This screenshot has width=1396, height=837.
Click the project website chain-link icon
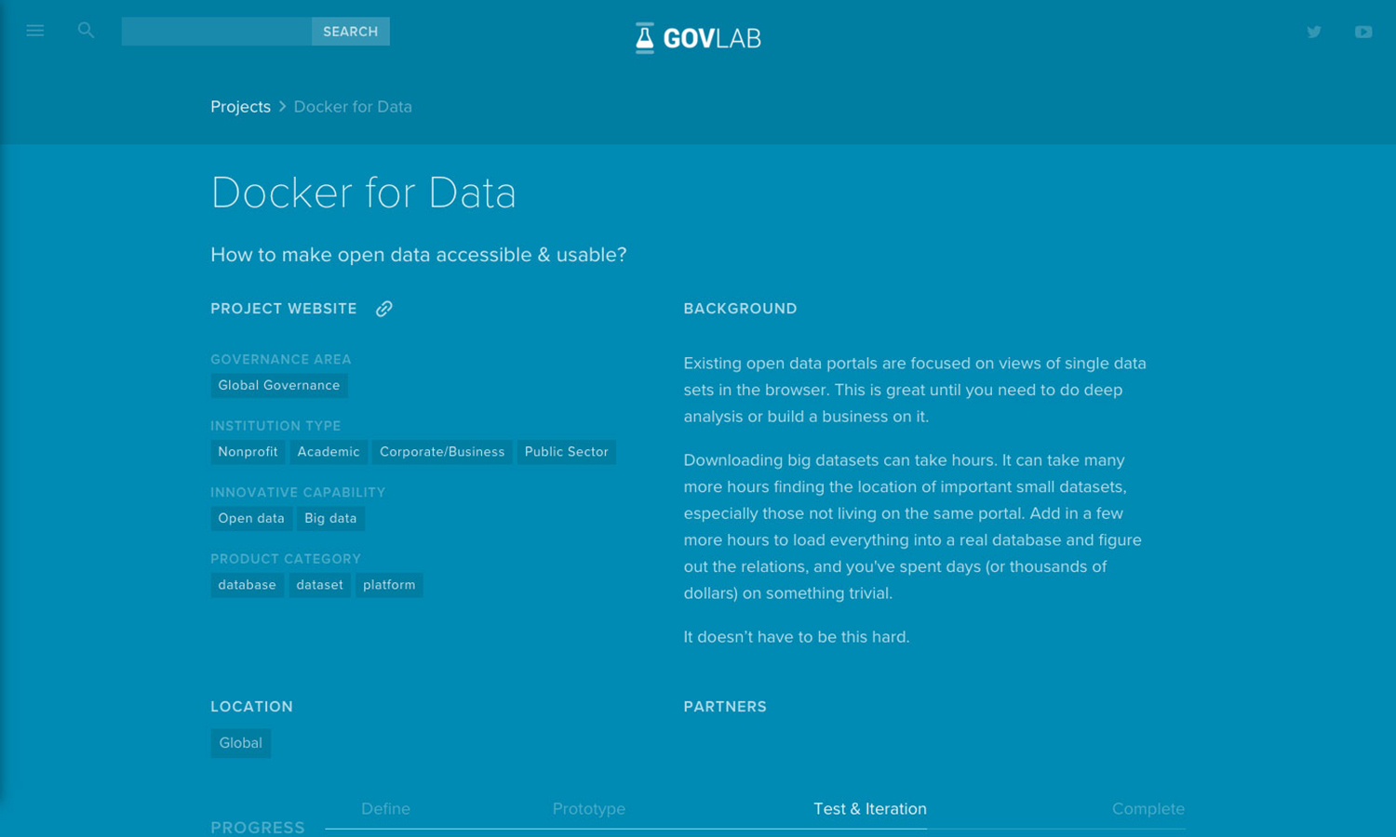[x=383, y=309]
